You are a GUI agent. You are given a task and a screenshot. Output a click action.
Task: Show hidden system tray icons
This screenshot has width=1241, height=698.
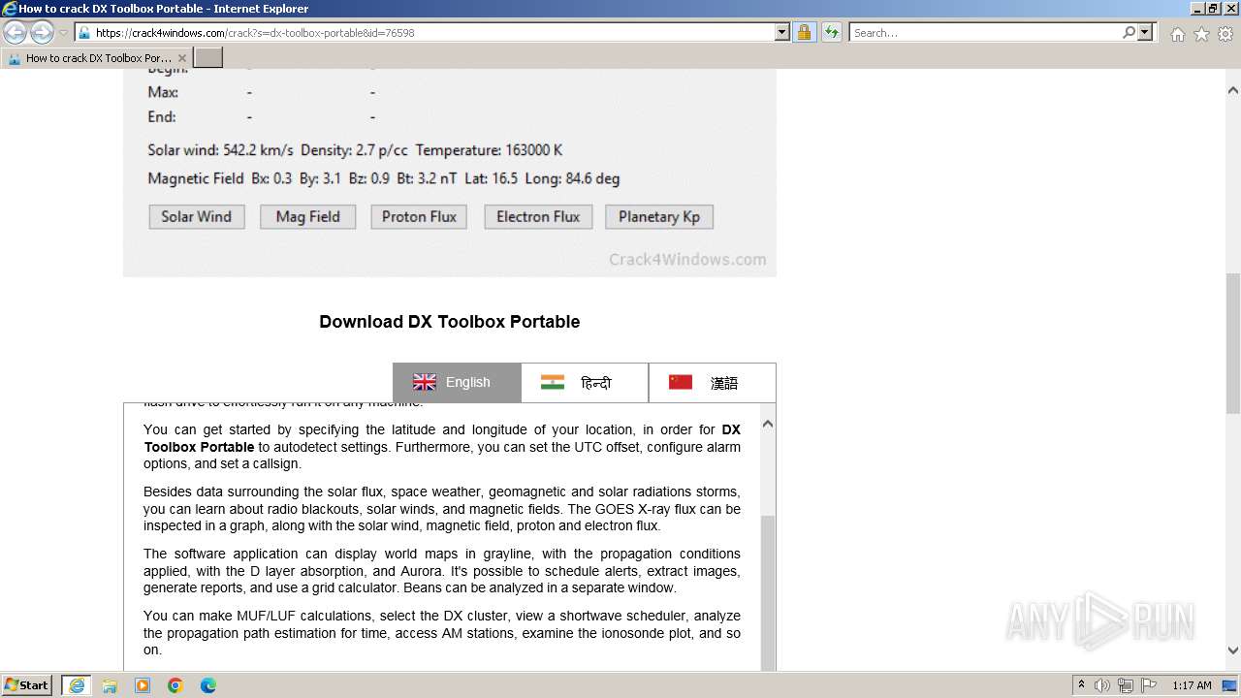pyautogui.click(x=1081, y=685)
